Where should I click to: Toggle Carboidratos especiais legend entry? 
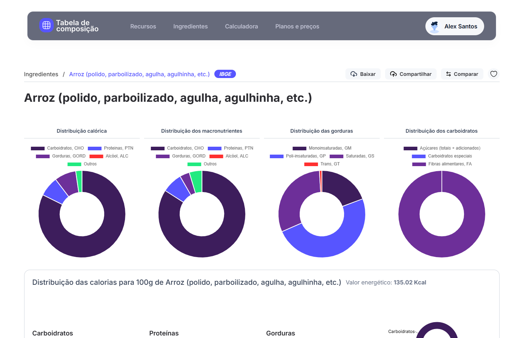(x=442, y=156)
